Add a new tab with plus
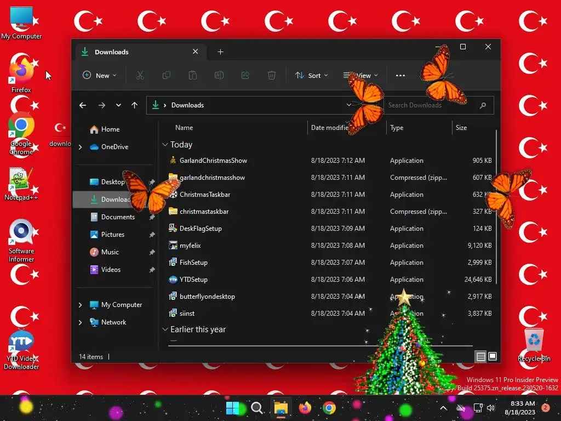This screenshot has width=561, height=421. pos(220,52)
